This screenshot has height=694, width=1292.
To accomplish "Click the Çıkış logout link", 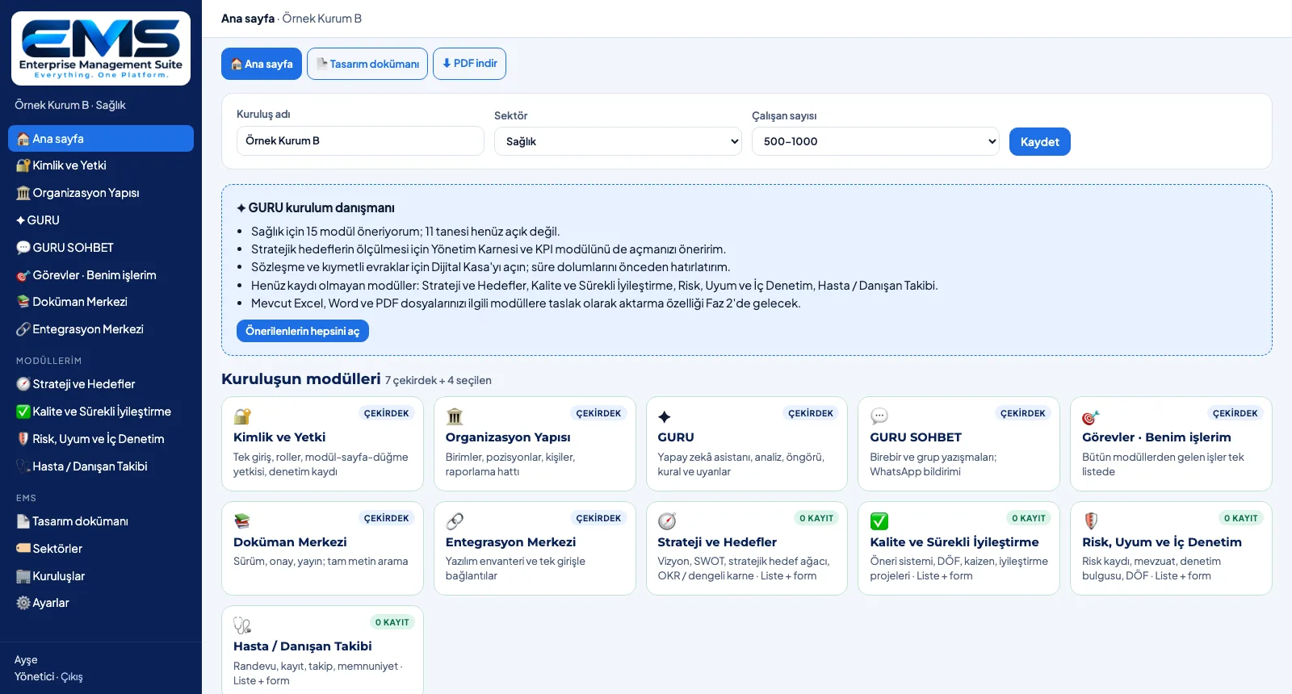I will [72, 677].
